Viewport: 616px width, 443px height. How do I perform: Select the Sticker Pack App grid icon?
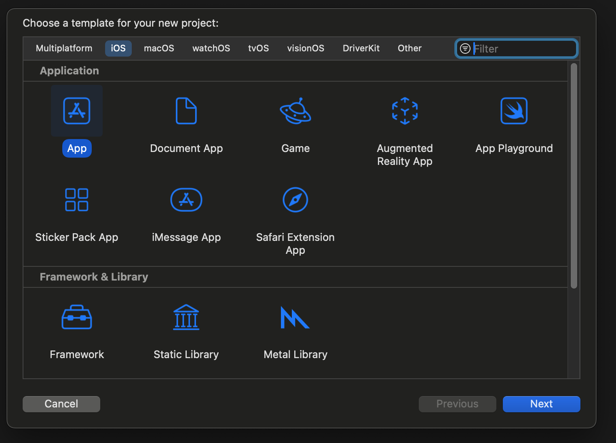pyautogui.click(x=77, y=200)
